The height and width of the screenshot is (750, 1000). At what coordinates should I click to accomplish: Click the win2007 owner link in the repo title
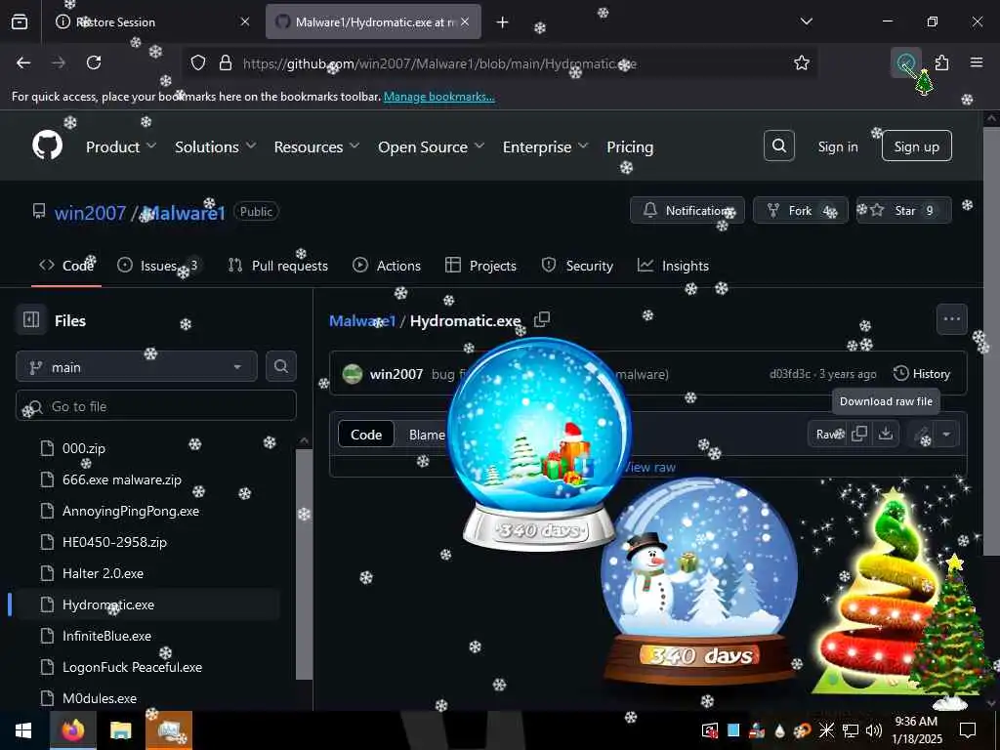(90, 212)
